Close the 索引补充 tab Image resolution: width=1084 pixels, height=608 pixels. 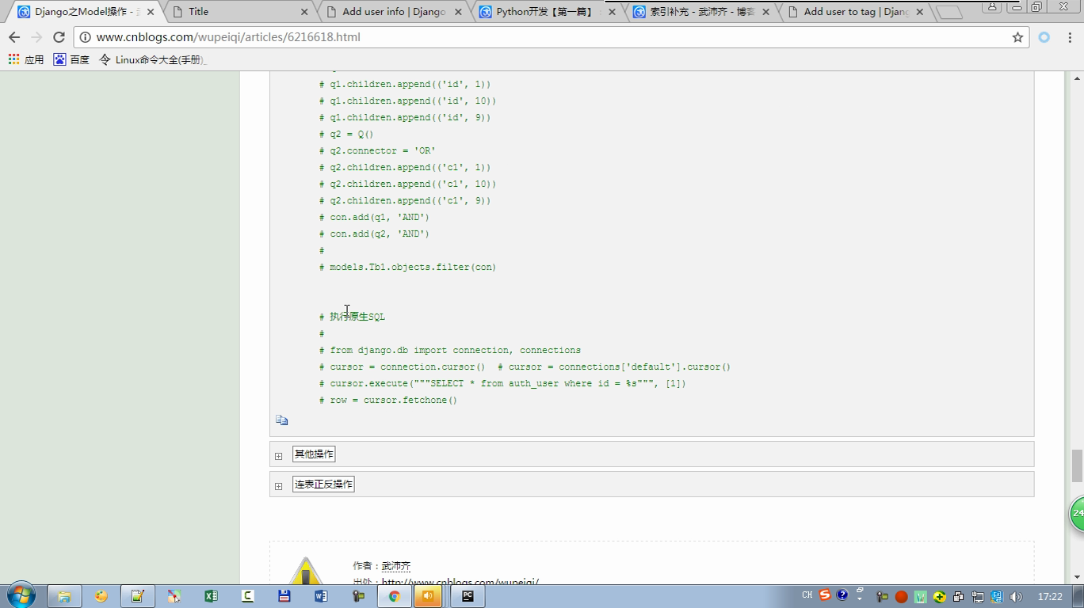(765, 12)
